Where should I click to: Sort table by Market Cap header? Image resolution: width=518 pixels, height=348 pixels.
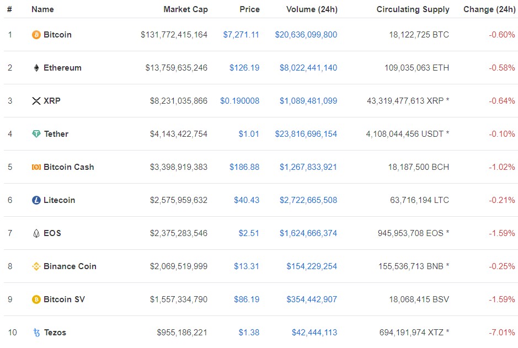[x=186, y=9]
